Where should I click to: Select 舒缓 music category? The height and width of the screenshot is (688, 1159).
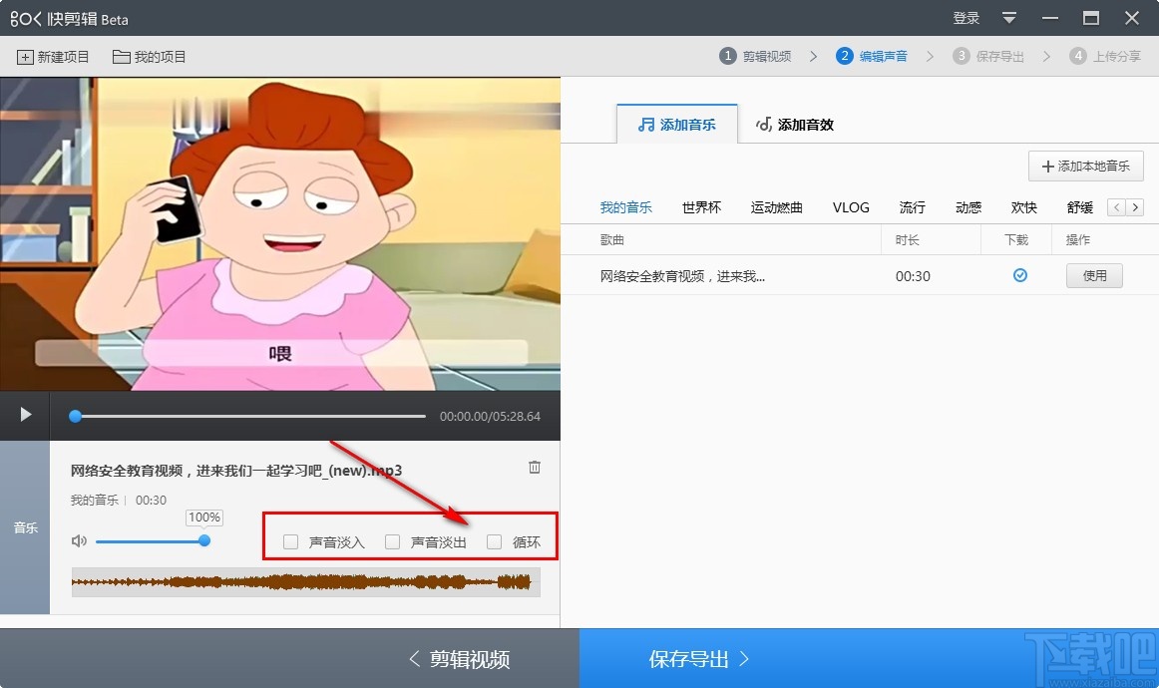(x=1080, y=207)
